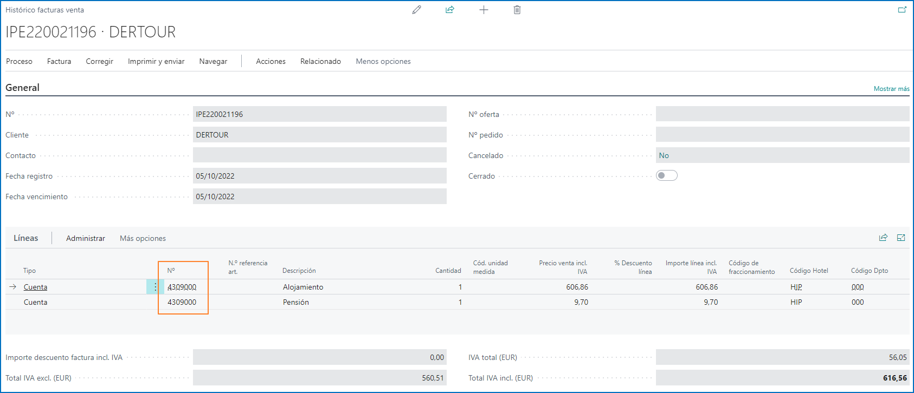Maximize the Líneas section icon
Viewport: 914px width, 393px height.
901,238
